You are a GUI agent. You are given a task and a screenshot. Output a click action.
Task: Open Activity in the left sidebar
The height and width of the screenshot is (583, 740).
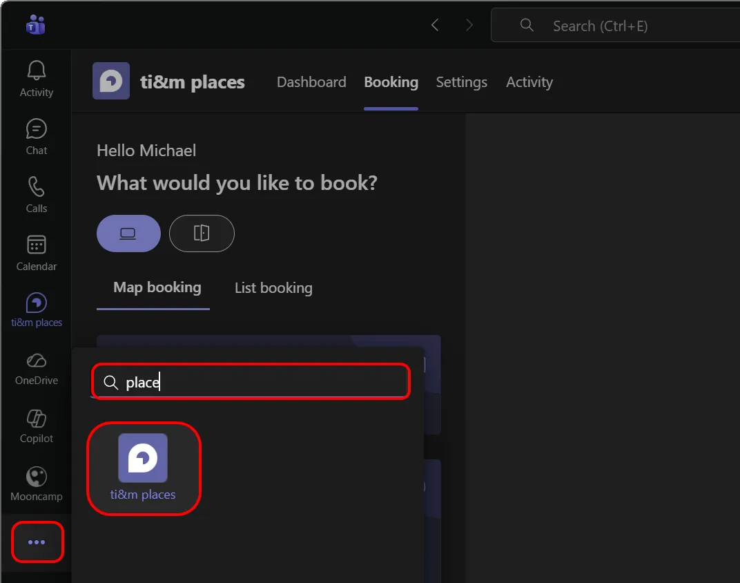[x=37, y=79]
